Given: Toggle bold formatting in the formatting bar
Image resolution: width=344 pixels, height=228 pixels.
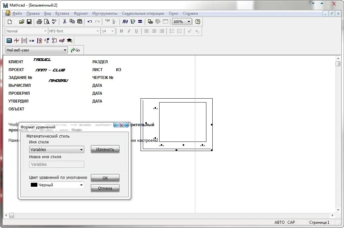Looking at the screenshot, I should (x=121, y=31).
